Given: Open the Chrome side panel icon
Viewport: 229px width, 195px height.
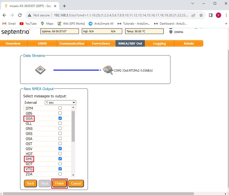Looking at the screenshot, I should click(210, 15).
